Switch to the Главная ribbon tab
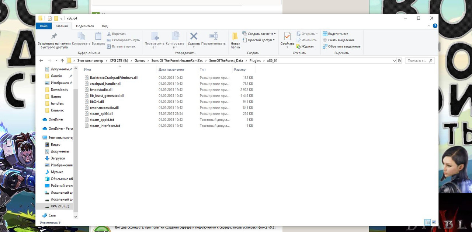472x232 pixels. 62,26
